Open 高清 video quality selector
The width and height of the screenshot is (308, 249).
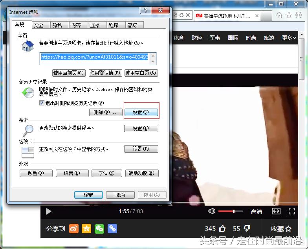point(256,212)
